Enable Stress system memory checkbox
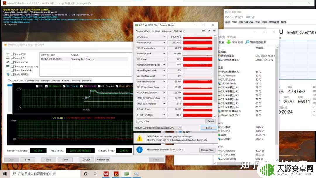The width and height of the screenshot is (316, 178). (x=13, y=66)
